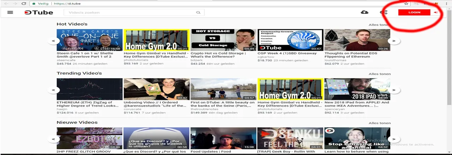The image size is (452, 155).
Task: Slide Trending Video's carousel right
Action: (x=394, y=90)
